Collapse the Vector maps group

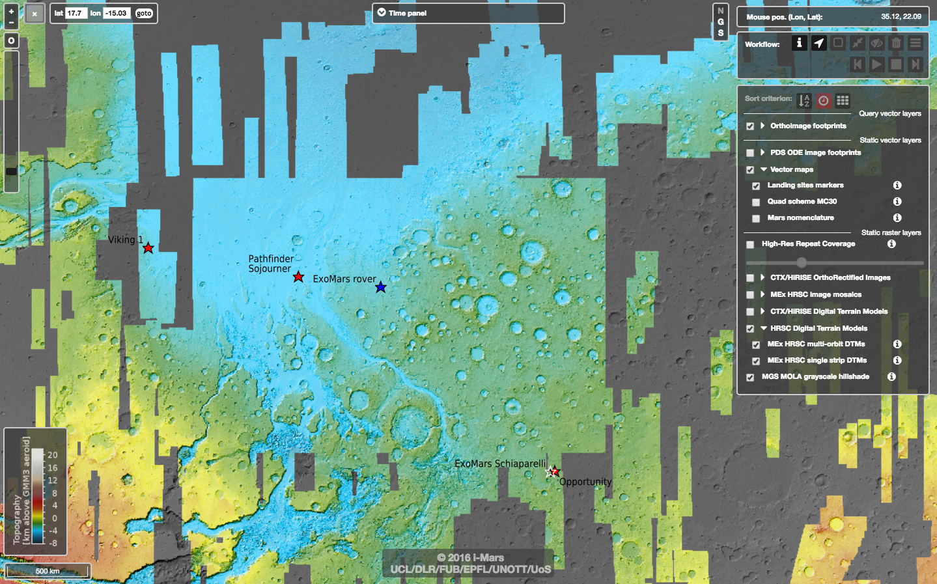(764, 169)
